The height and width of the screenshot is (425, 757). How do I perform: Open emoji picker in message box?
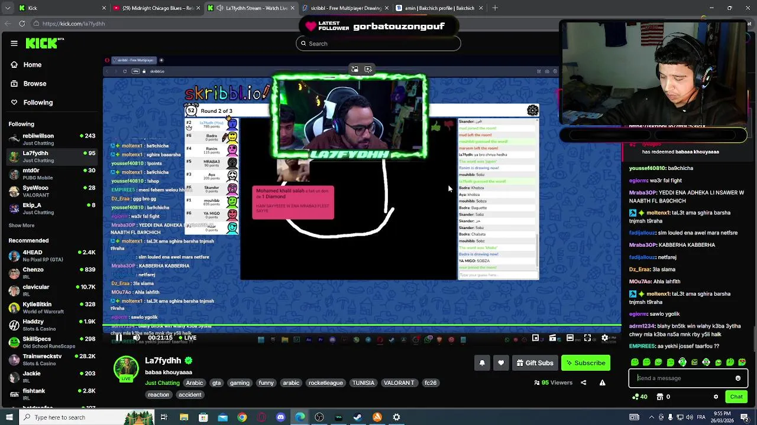pyautogui.click(x=738, y=378)
